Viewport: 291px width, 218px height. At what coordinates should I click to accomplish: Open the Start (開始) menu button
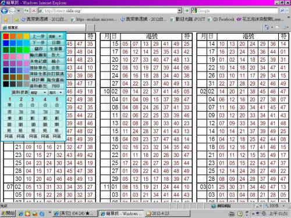coord(8,213)
